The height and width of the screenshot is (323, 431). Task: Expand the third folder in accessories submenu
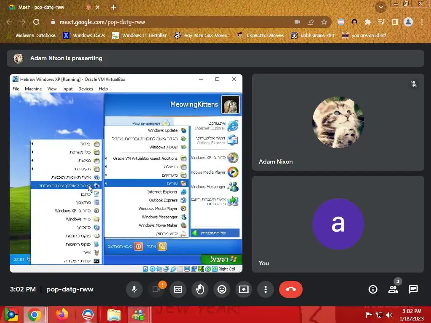click(x=67, y=161)
